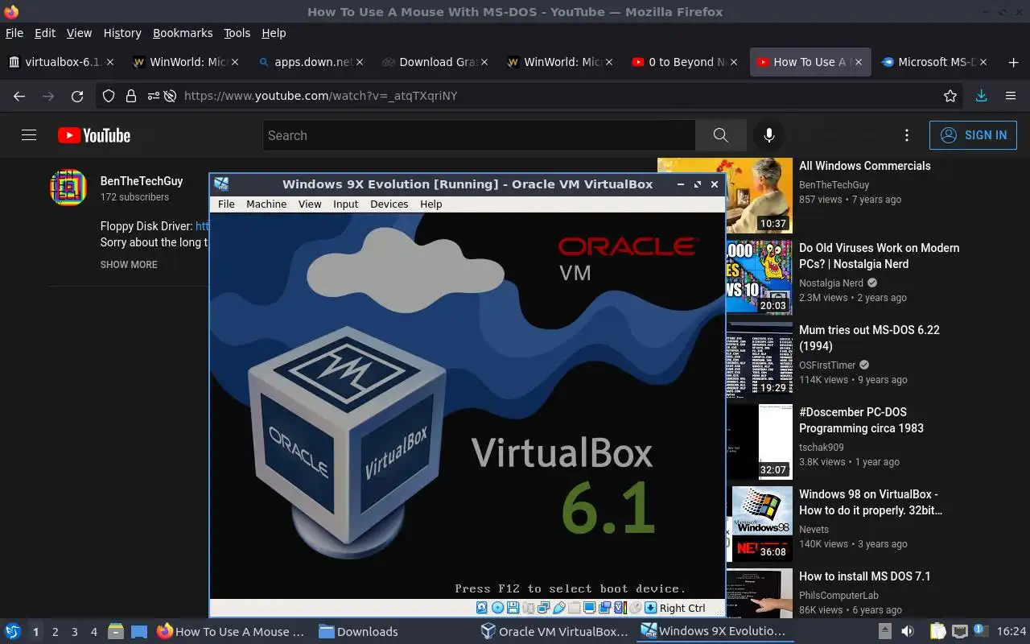Click YouTube microphone voice search icon
This screenshot has width=1030, height=644.
769,135
